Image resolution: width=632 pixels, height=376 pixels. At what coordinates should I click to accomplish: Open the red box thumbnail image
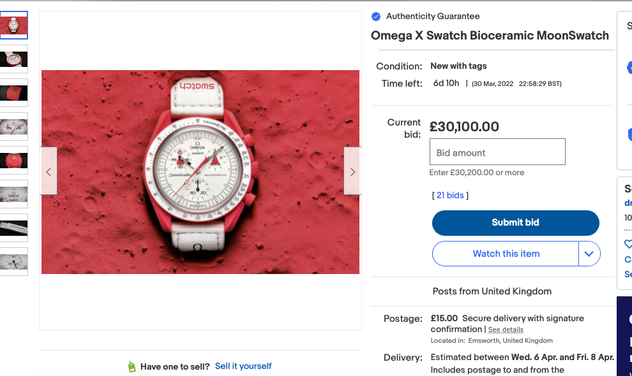[13, 93]
